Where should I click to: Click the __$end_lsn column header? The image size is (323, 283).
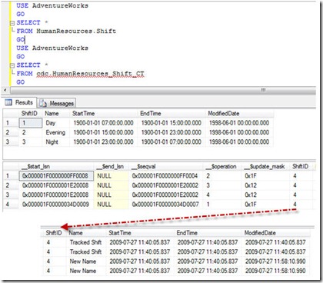tap(112, 167)
